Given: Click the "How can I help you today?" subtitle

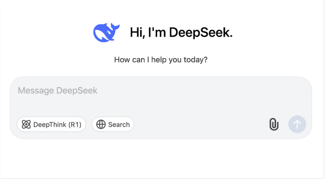Looking at the screenshot, I should click(x=161, y=60).
